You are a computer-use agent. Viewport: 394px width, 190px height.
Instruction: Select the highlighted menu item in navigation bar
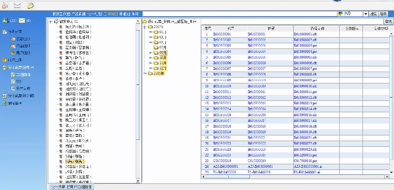[x=110, y=14]
